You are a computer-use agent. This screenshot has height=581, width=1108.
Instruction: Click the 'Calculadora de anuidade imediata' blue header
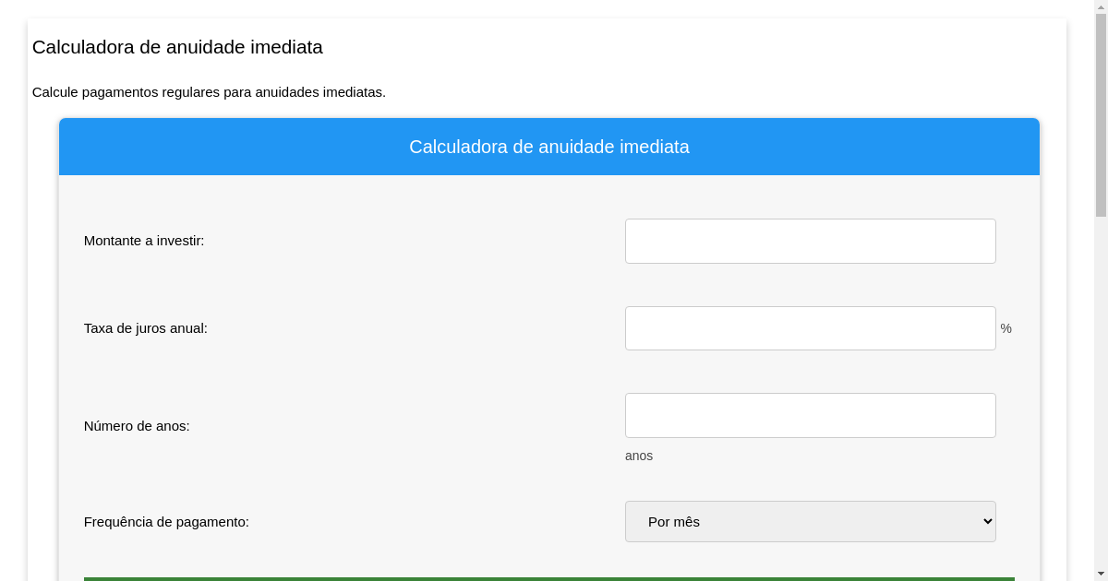(549, 147)
